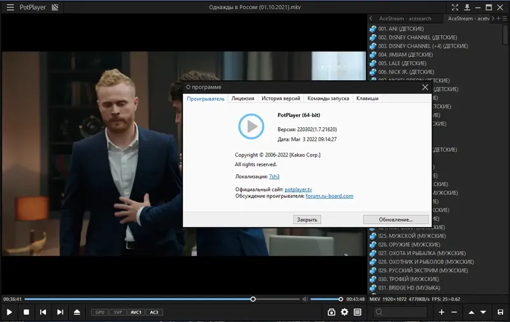This screenshot has width=510, height=322.
Task: Add item to playlist with plus button
Action: [x=441, y=312]
